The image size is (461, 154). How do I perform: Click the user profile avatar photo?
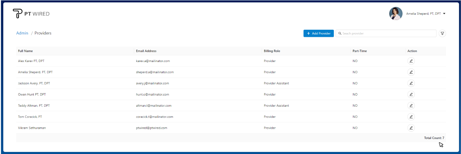click(396, 14)
